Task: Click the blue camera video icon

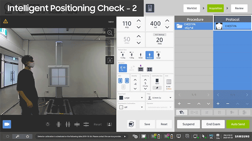Action: click(7, 124)
